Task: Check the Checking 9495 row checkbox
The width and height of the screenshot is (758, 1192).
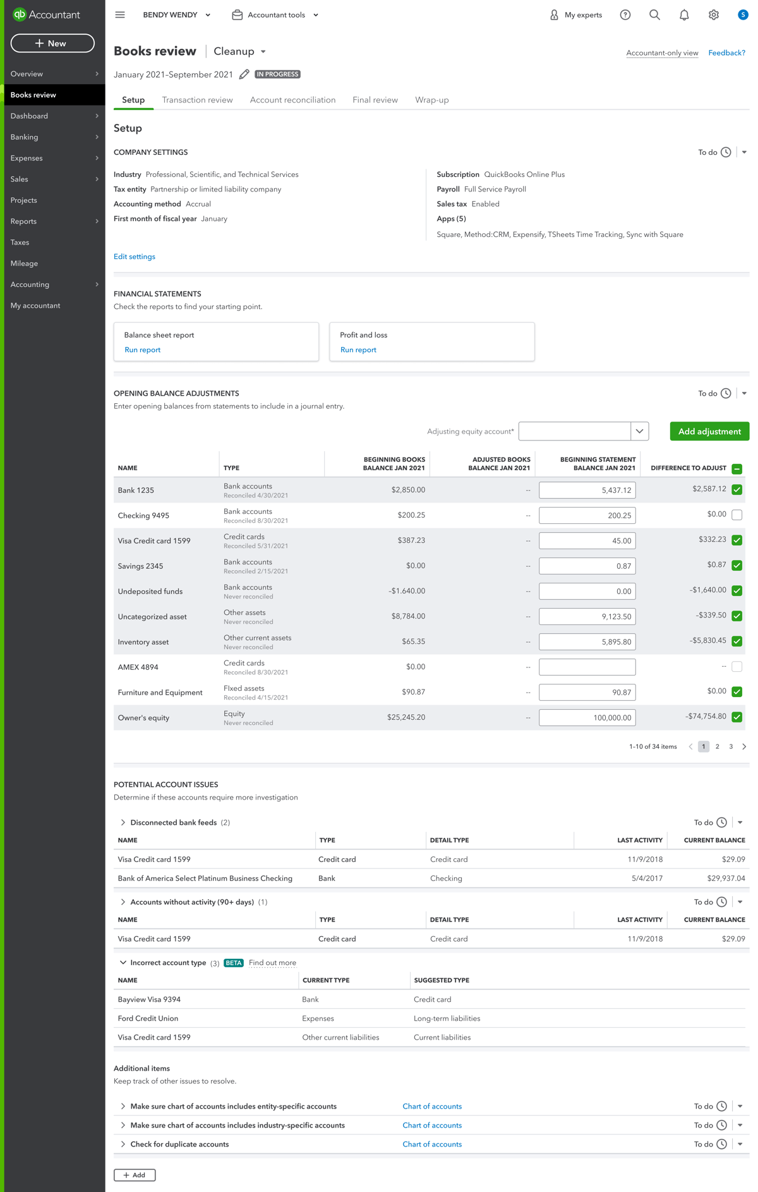Action: (737, 515)
